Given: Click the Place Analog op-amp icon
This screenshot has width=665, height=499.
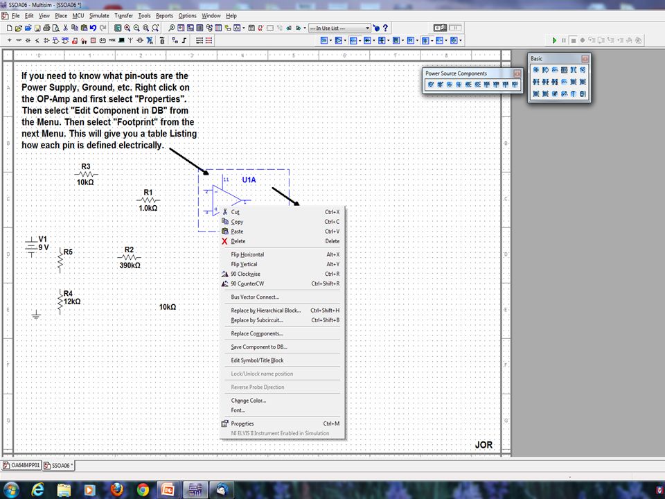Looking at the screenshot, I should pos(46,40).
